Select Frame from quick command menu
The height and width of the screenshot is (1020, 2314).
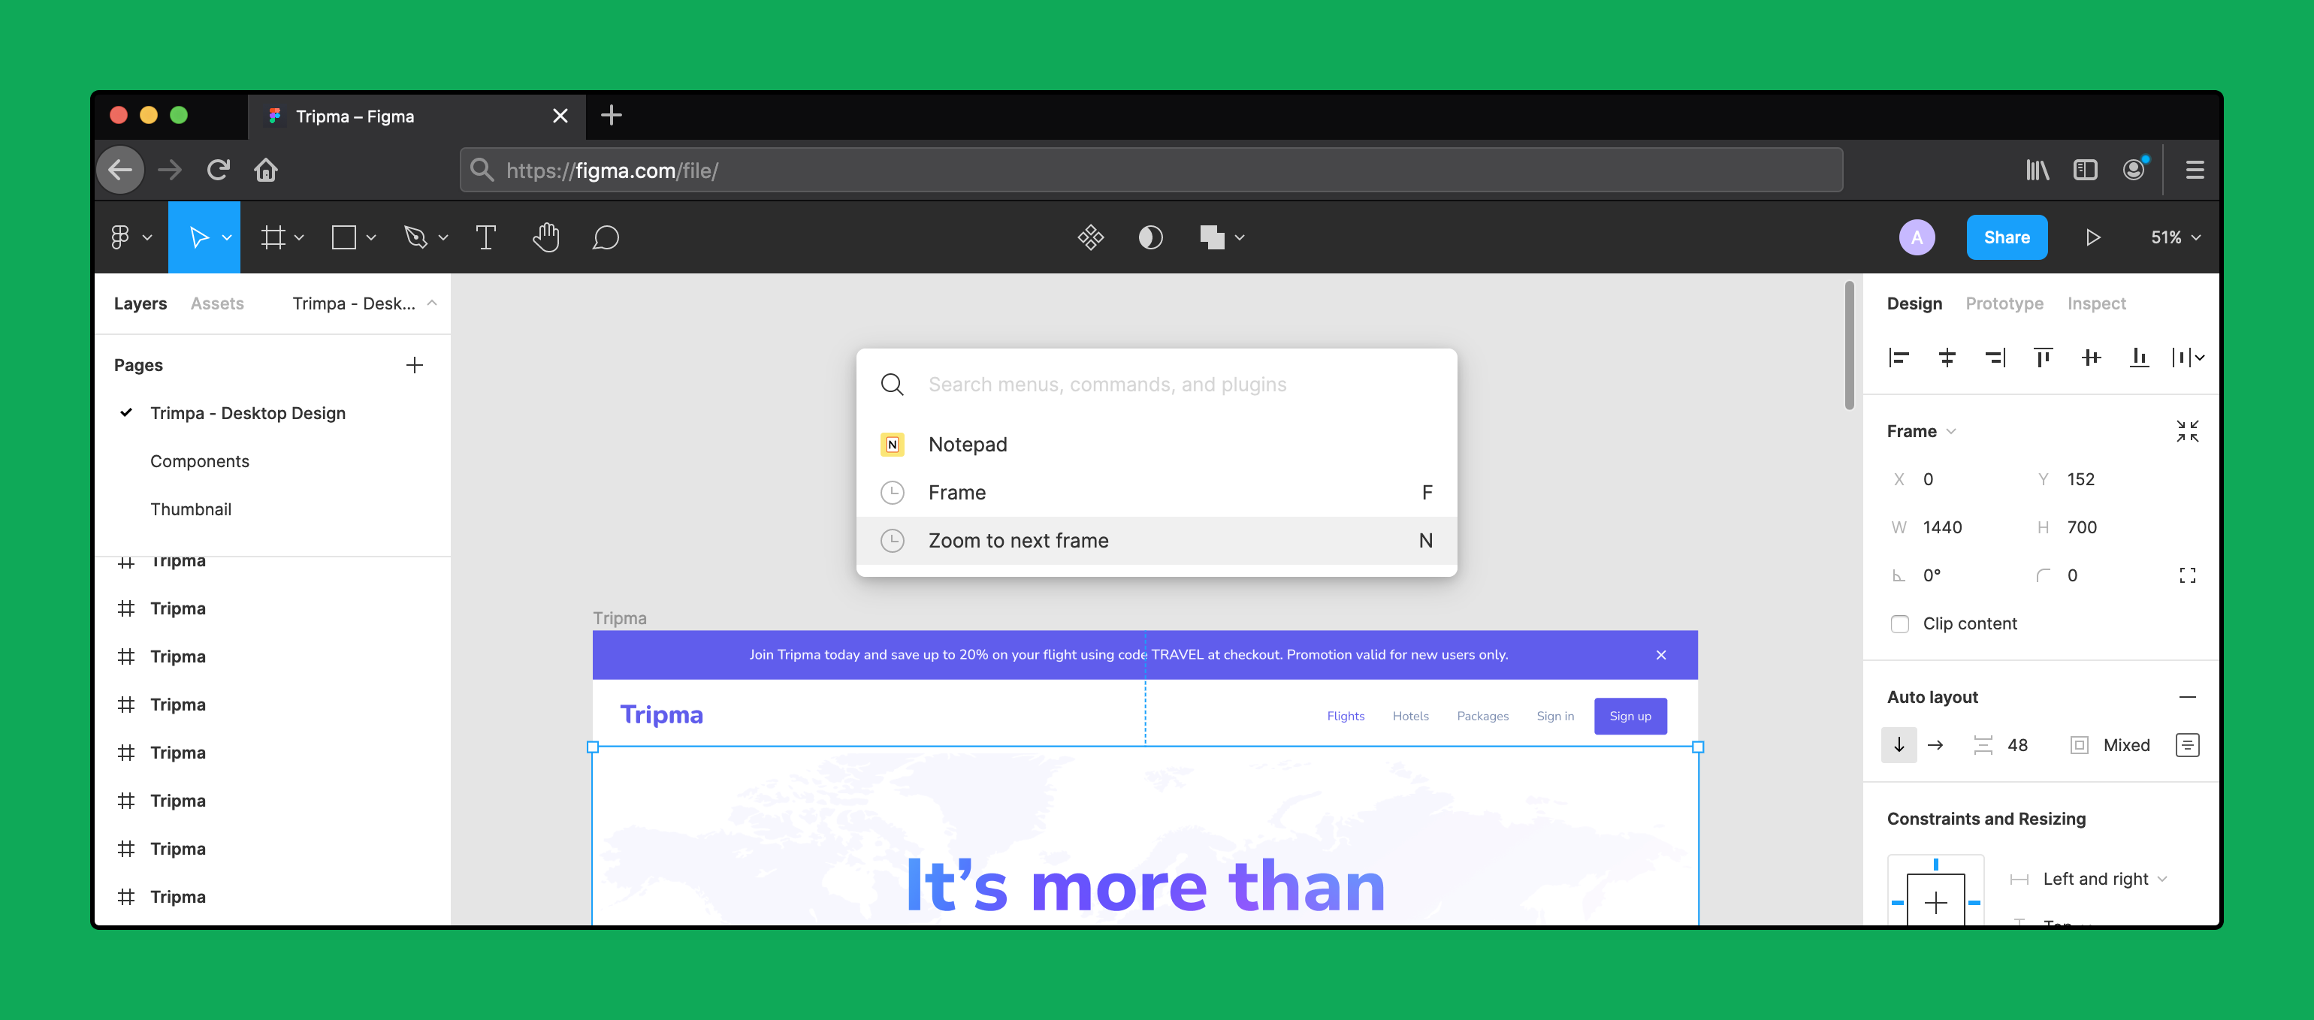pyautogui.click(x=1155, y=491)
